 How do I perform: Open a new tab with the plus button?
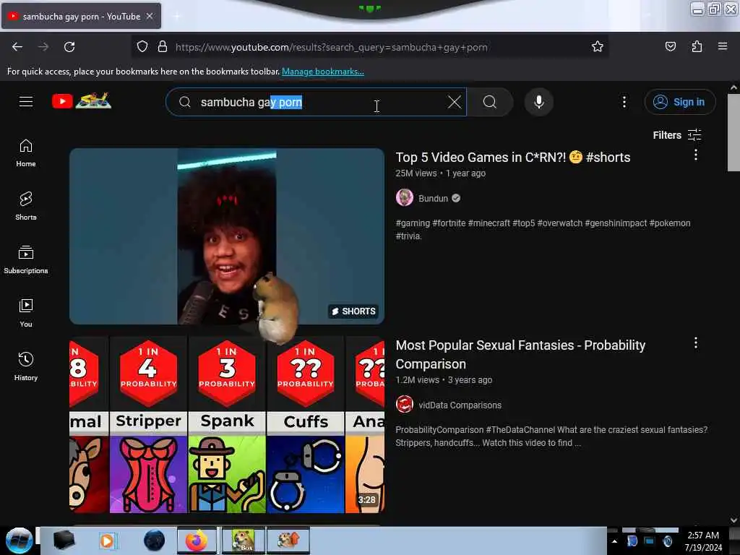click(x=176, y=17)
